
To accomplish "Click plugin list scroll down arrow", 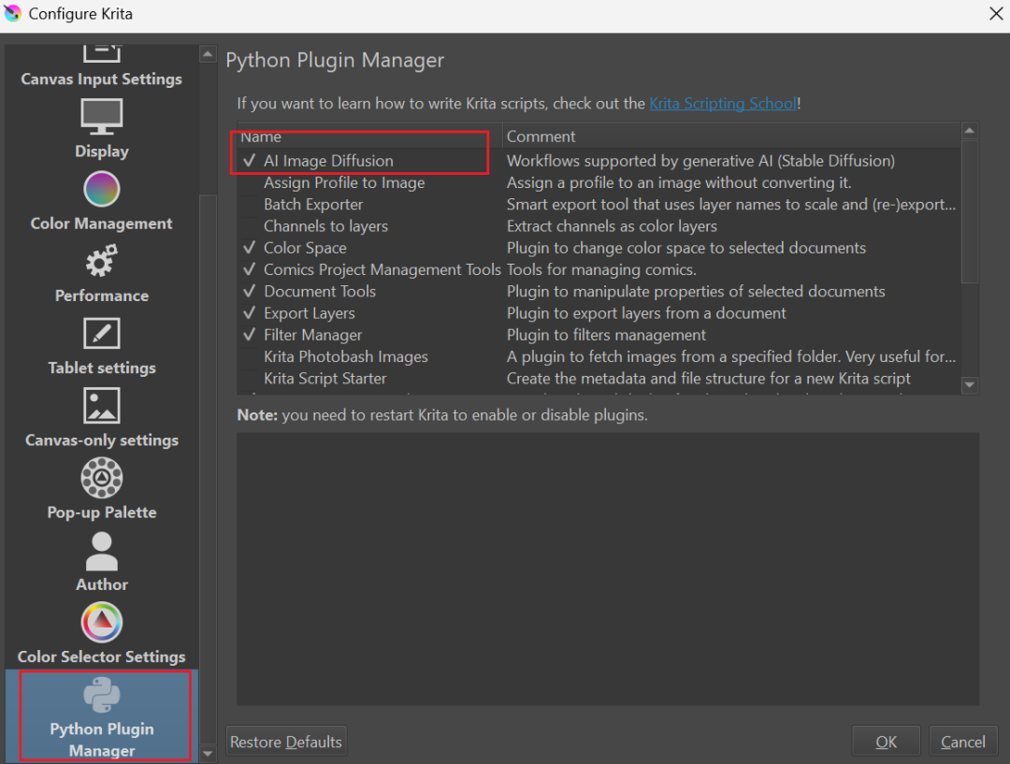I will (970, 385).
